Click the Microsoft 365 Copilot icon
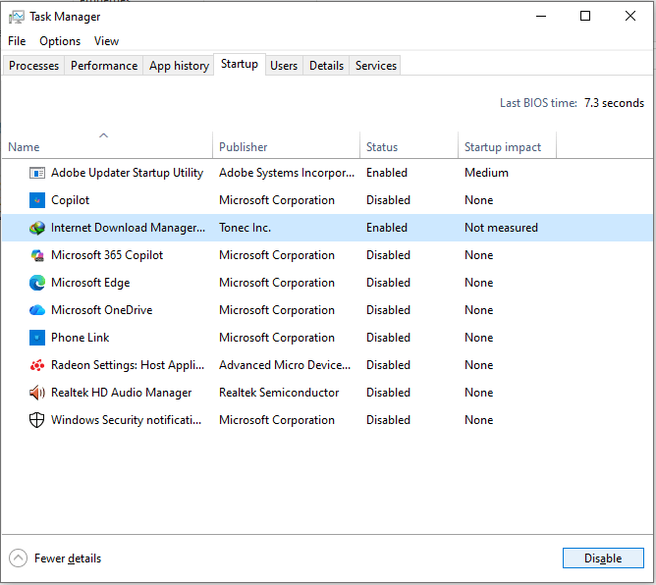656x585 pixels. coord(37,255)
